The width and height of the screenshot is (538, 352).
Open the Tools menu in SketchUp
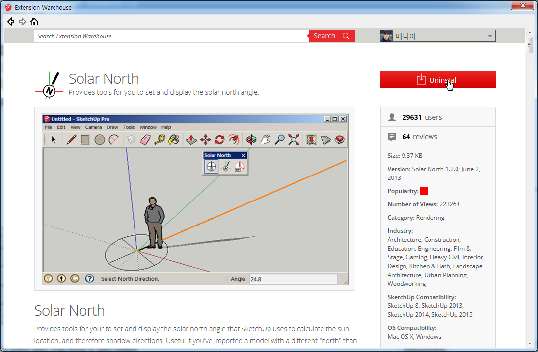point(129,127)
